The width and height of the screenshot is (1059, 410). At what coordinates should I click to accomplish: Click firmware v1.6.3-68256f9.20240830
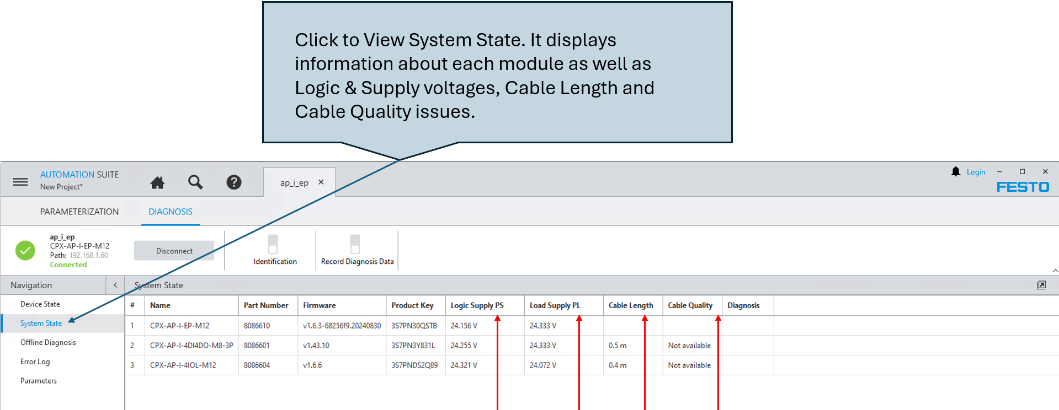pyautogui.click(x=342, y=326)
